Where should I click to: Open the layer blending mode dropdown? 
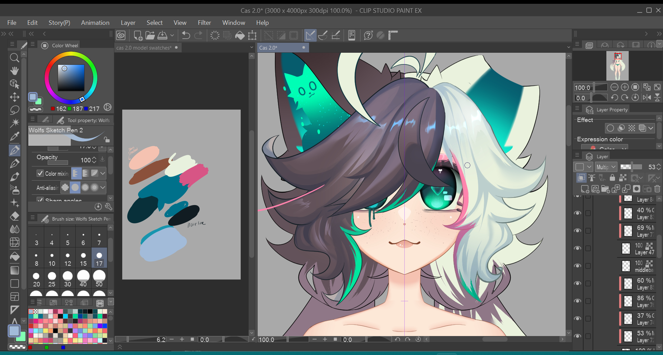point(606,167)
